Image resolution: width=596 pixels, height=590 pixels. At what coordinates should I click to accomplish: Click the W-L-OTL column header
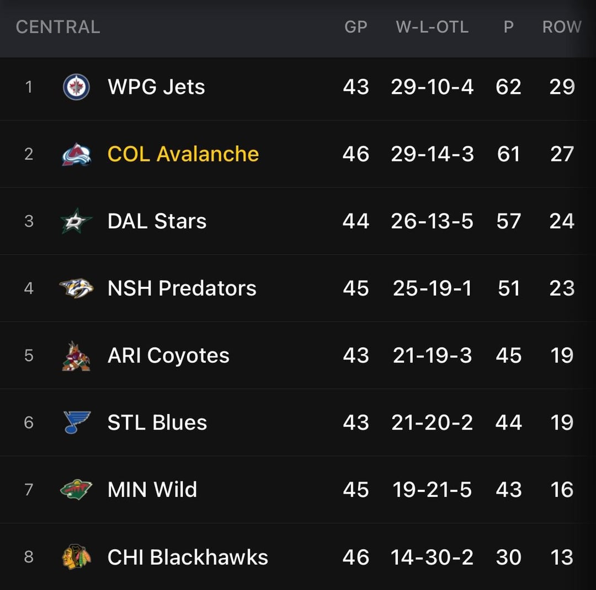[432, 27]
